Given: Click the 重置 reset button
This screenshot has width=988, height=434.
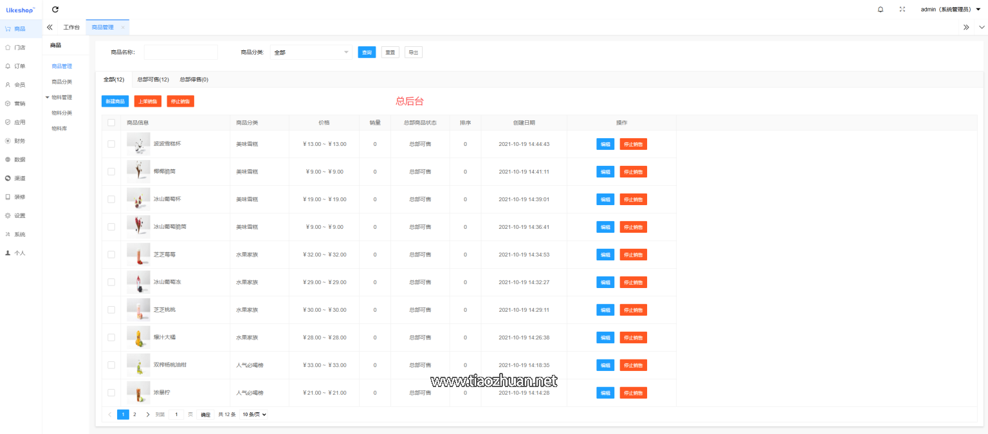Looking at the screenshot, I should 390,52.
